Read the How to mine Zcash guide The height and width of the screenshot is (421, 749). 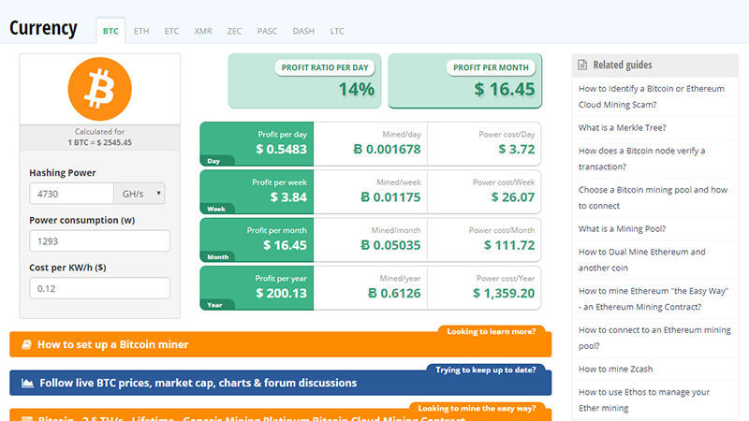point(615,370)
